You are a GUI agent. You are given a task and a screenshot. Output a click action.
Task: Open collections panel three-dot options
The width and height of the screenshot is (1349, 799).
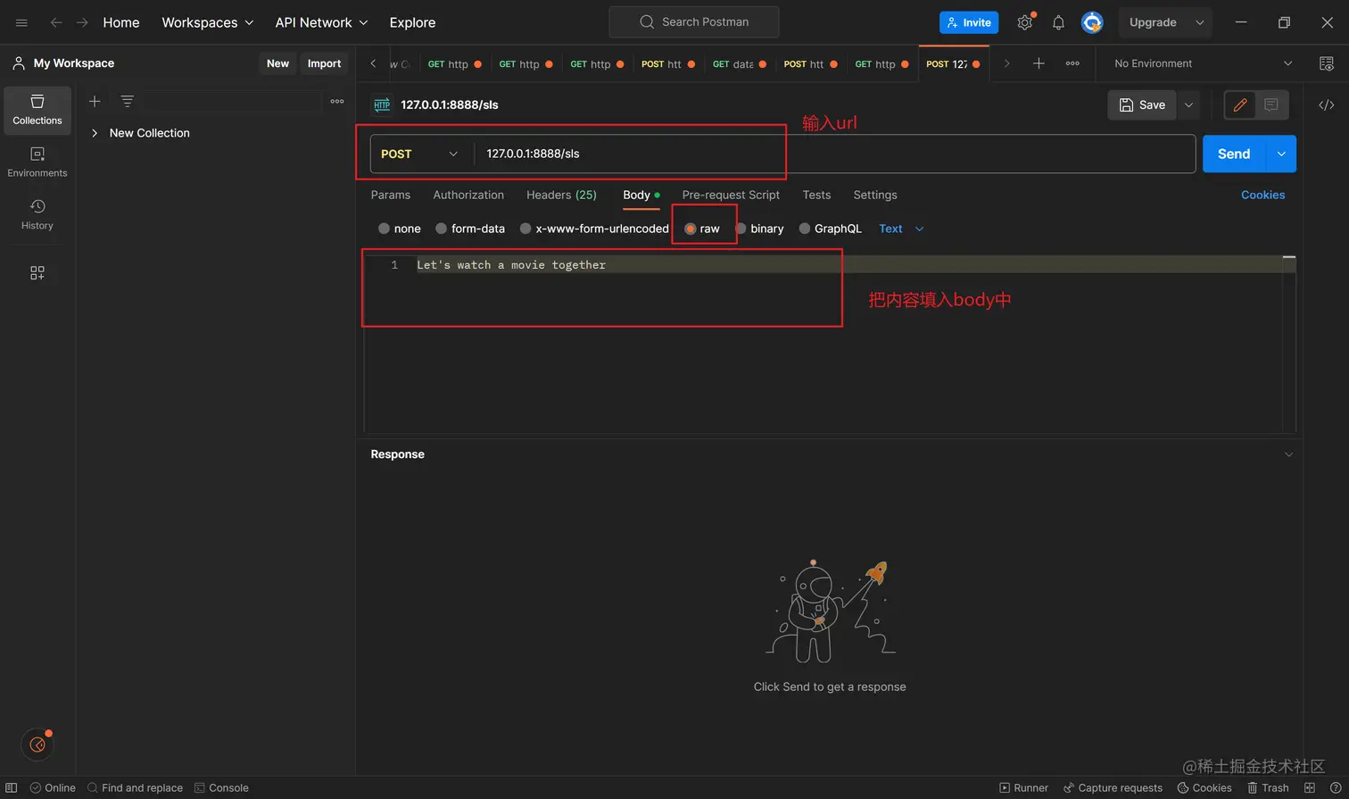(x=337, y=102)
